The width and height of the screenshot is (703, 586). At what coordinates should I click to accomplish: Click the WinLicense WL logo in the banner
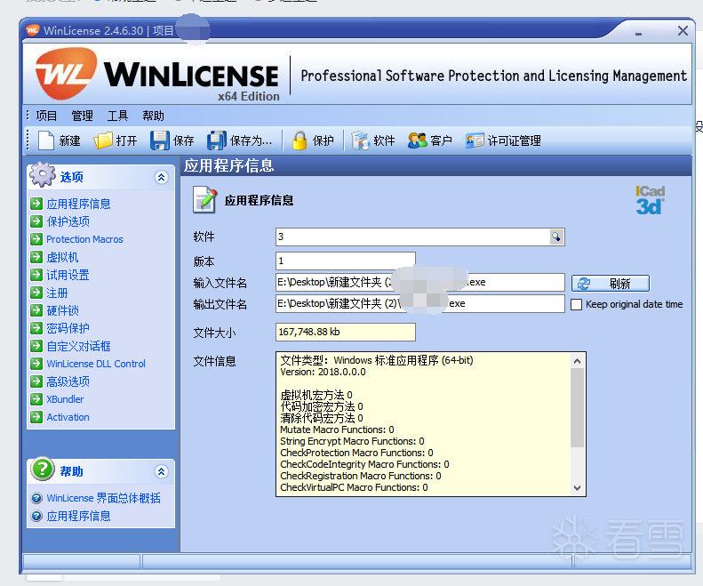tap(66, 75)
